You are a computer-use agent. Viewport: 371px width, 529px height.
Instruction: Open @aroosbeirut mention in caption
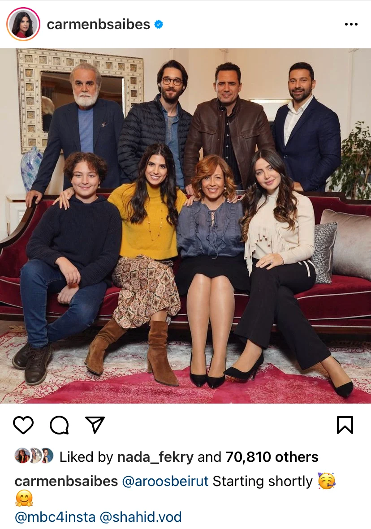[165, 482]
